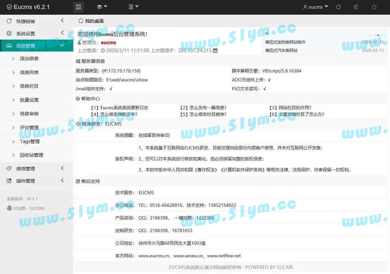Select the 我的桌面 tab
390x274 pixels.
point(91,21)
